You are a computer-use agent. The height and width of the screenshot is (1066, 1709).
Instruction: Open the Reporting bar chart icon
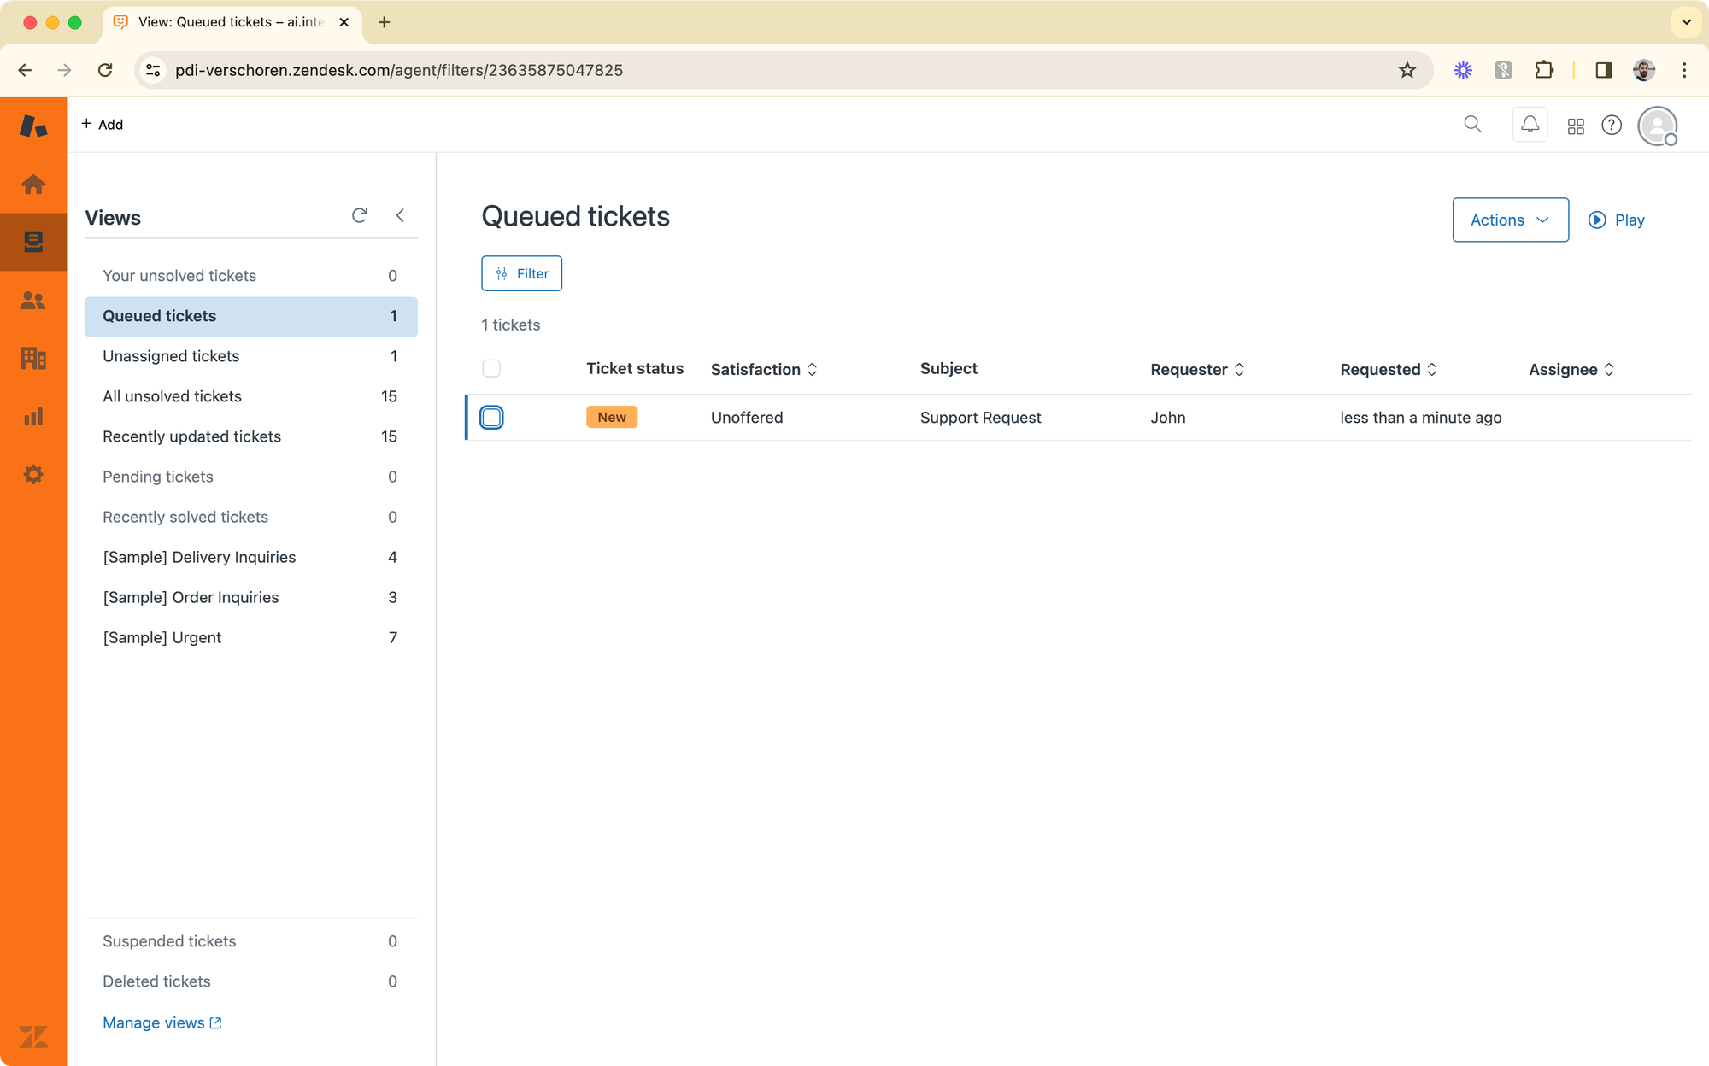click(33, 416)
